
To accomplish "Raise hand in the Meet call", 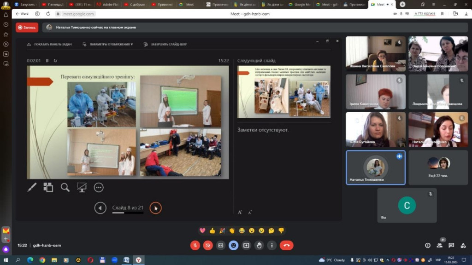I will click(x=259, y=245).
